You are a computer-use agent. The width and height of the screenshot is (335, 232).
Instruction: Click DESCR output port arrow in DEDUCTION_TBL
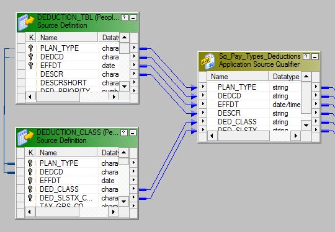coord(134,73)
